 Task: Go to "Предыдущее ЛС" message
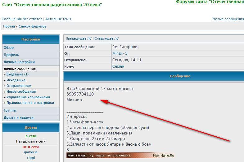79,38
